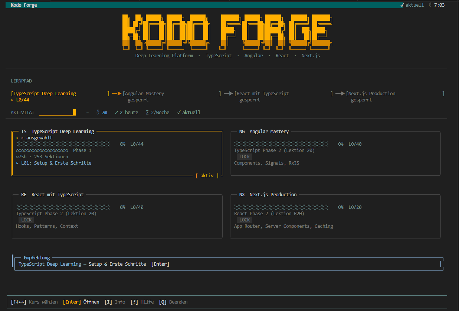Screen dimensions: 459x311
Task: Click the LOCK badge in the React card
Action: 26,220
